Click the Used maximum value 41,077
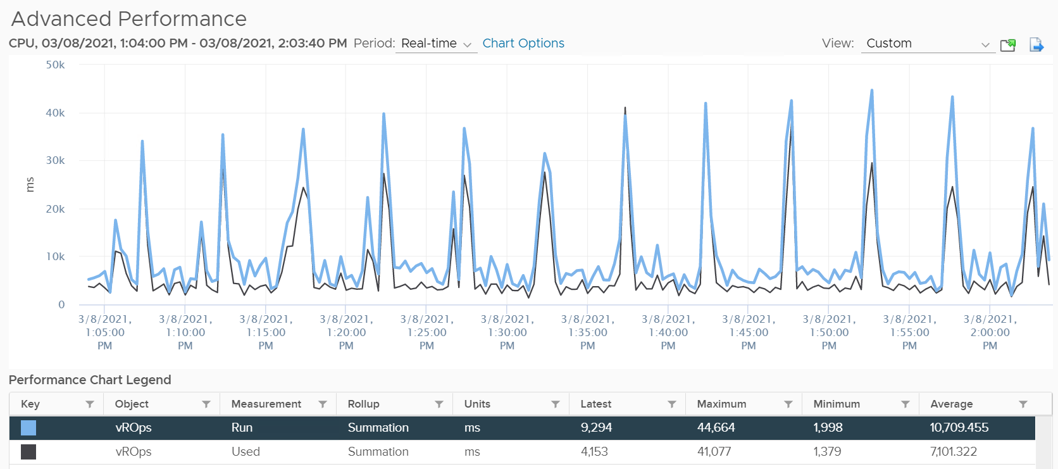The height and width of the screenshot is (469, 1058). point(714,452)
